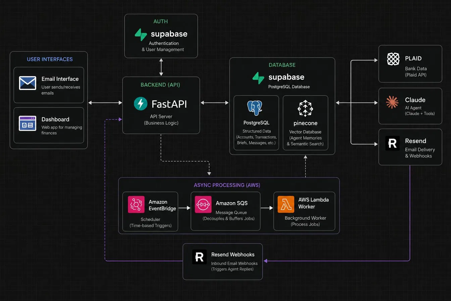Select the ASYNC PROCESSING (AWS) heading
The image size is (451, 301).
[227, 185]
